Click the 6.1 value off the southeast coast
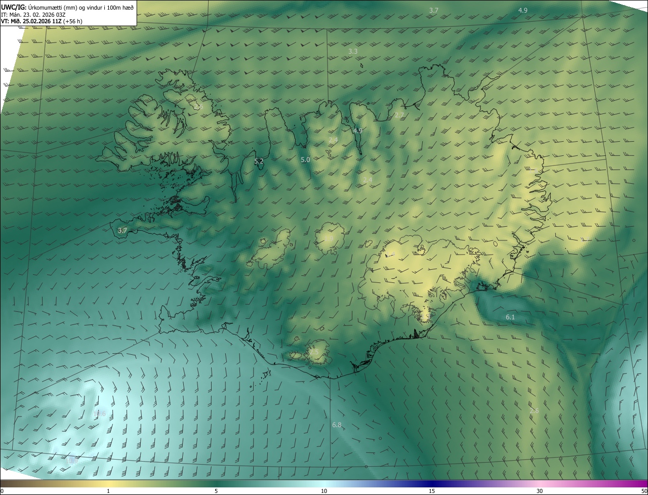Screen dimensions: 648x495 pos(510,317)
